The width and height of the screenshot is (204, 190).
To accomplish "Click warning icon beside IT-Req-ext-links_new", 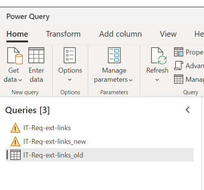I will 16,142.
